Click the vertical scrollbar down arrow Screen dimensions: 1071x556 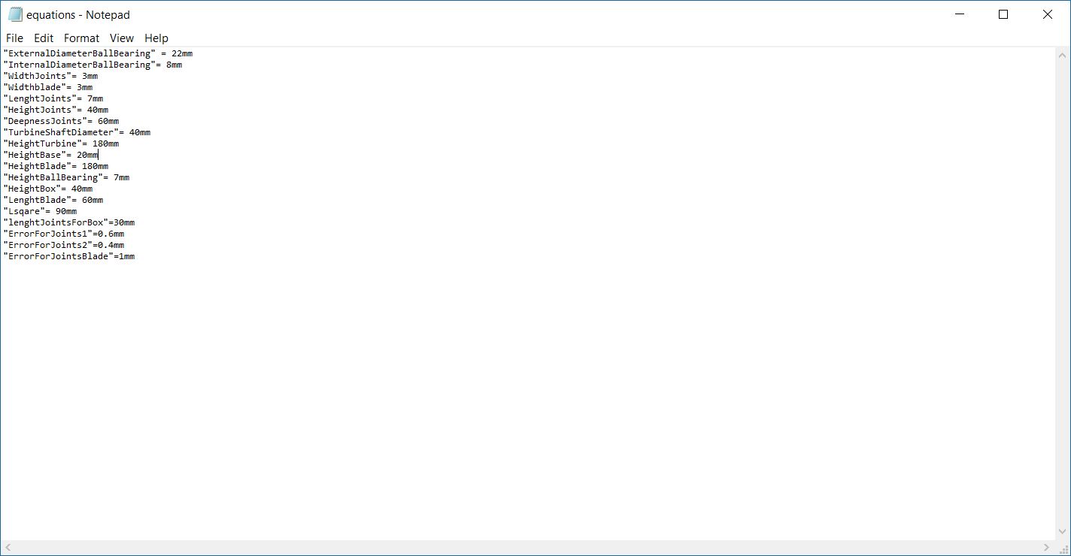coord(1063,532)
